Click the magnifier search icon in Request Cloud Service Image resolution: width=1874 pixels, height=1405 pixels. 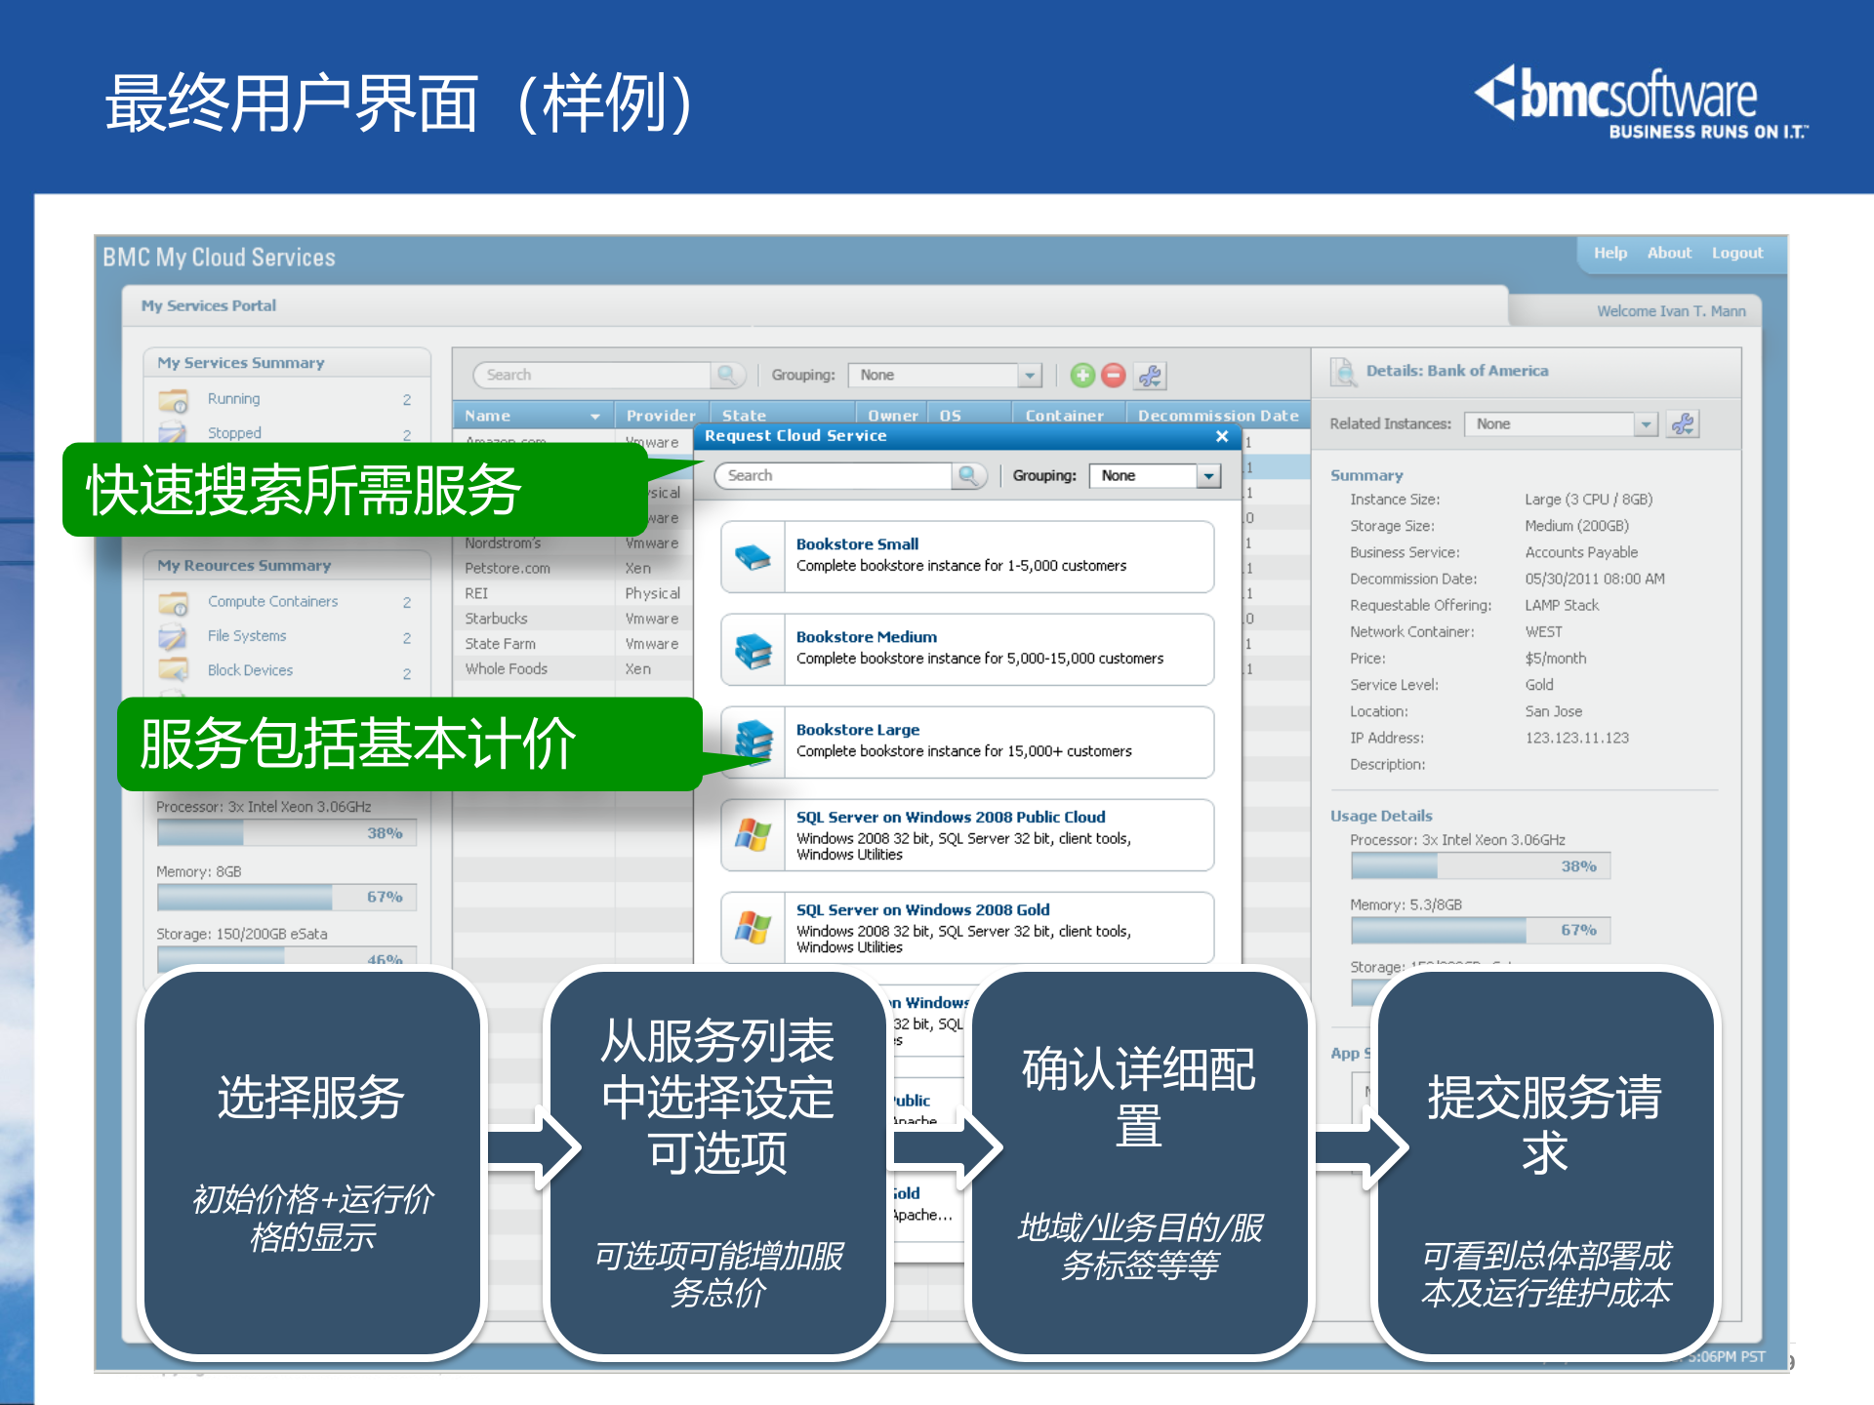[x=971, y=476]
